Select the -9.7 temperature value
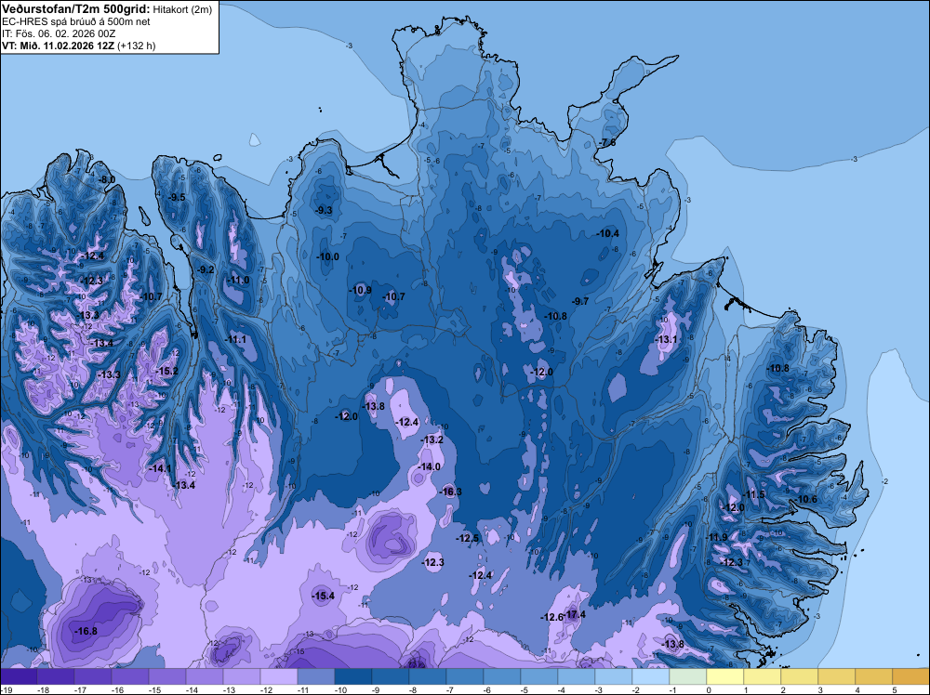This screenshot has width=930, height=695. pos(580,301)
